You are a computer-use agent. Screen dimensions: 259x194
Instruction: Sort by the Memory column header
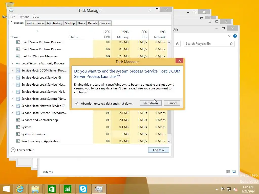[121, 35]
